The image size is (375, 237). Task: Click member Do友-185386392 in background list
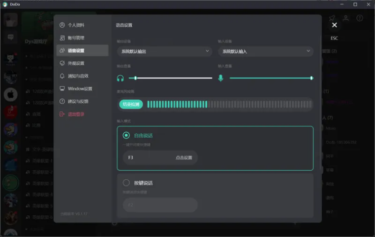(341, 142)
